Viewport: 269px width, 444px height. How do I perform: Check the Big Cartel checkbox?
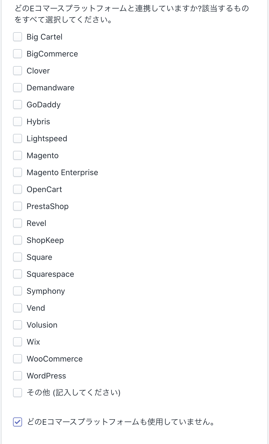[x=18, y=37]
